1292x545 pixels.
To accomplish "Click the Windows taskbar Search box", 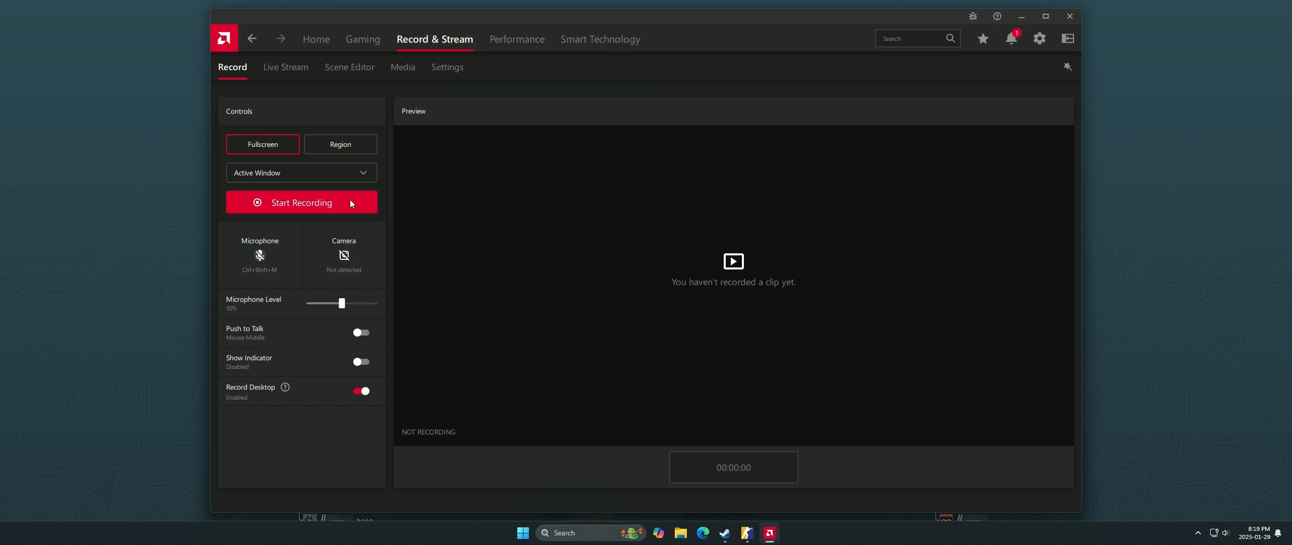I will point(590,533).
